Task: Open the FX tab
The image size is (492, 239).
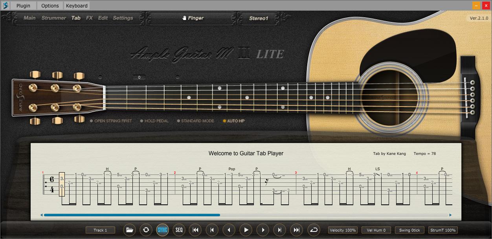Action: pyautogui.click(x=89, y=18)
